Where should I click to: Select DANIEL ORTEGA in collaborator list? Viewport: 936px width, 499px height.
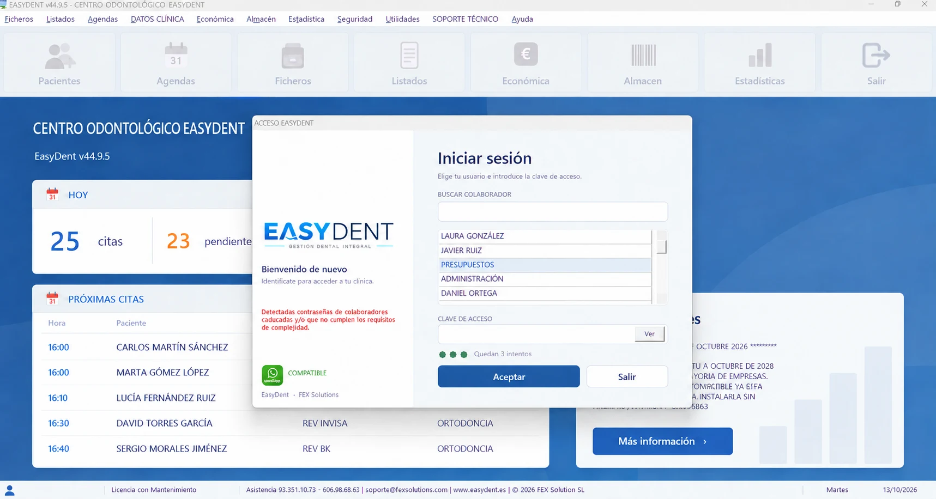click(545, 293)
